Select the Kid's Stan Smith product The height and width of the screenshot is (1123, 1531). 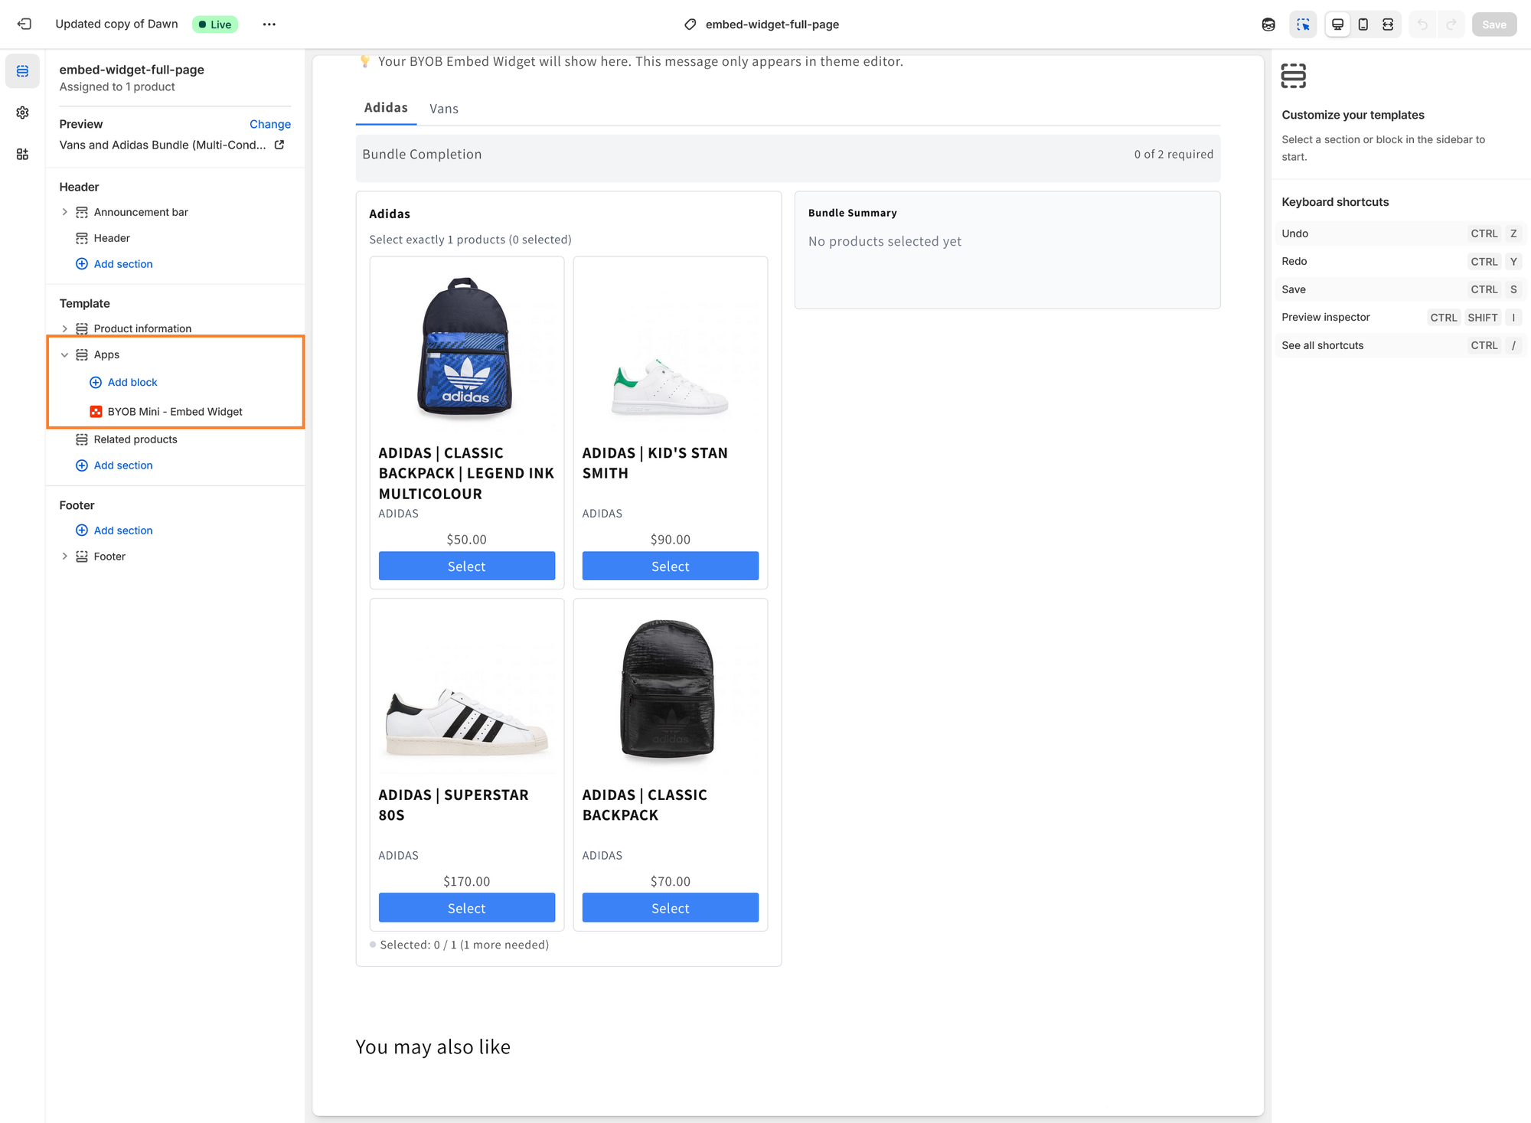click(670, 566)
